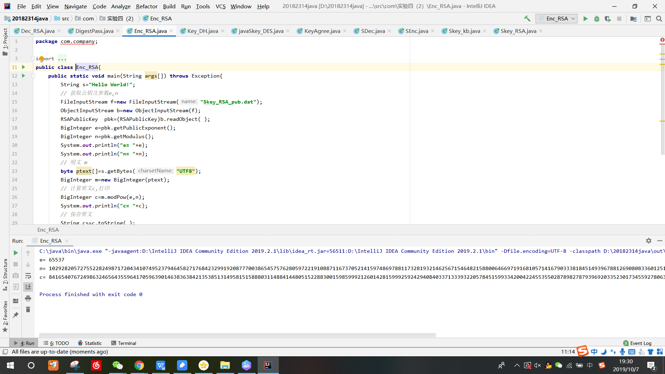Collapse the main method fold marker
665x374 pixels.
point(33,76)
